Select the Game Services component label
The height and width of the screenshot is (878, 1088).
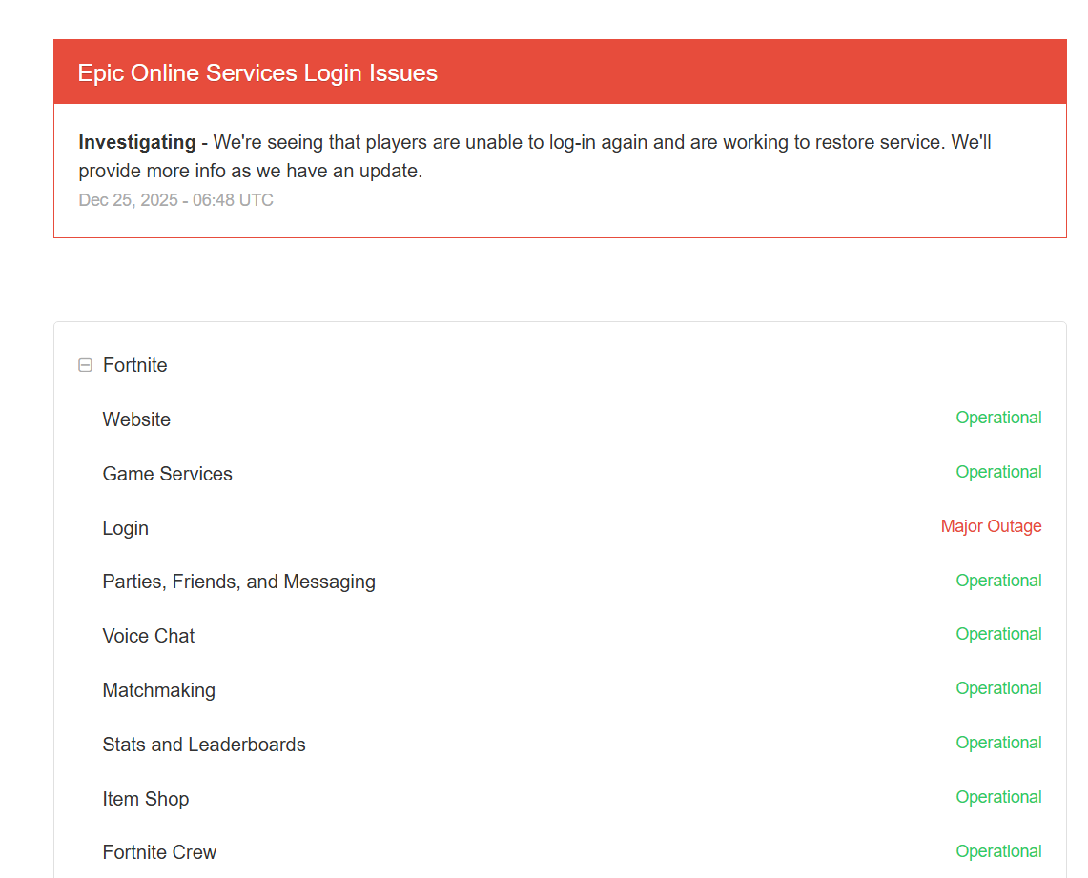click(x=167, y=474)
